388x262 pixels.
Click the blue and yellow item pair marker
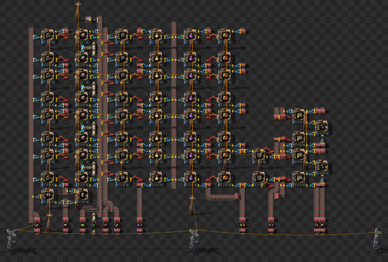click(140, 225)
